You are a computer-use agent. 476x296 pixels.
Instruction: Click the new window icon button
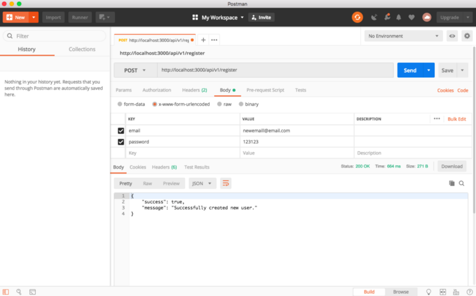[105, 17]
